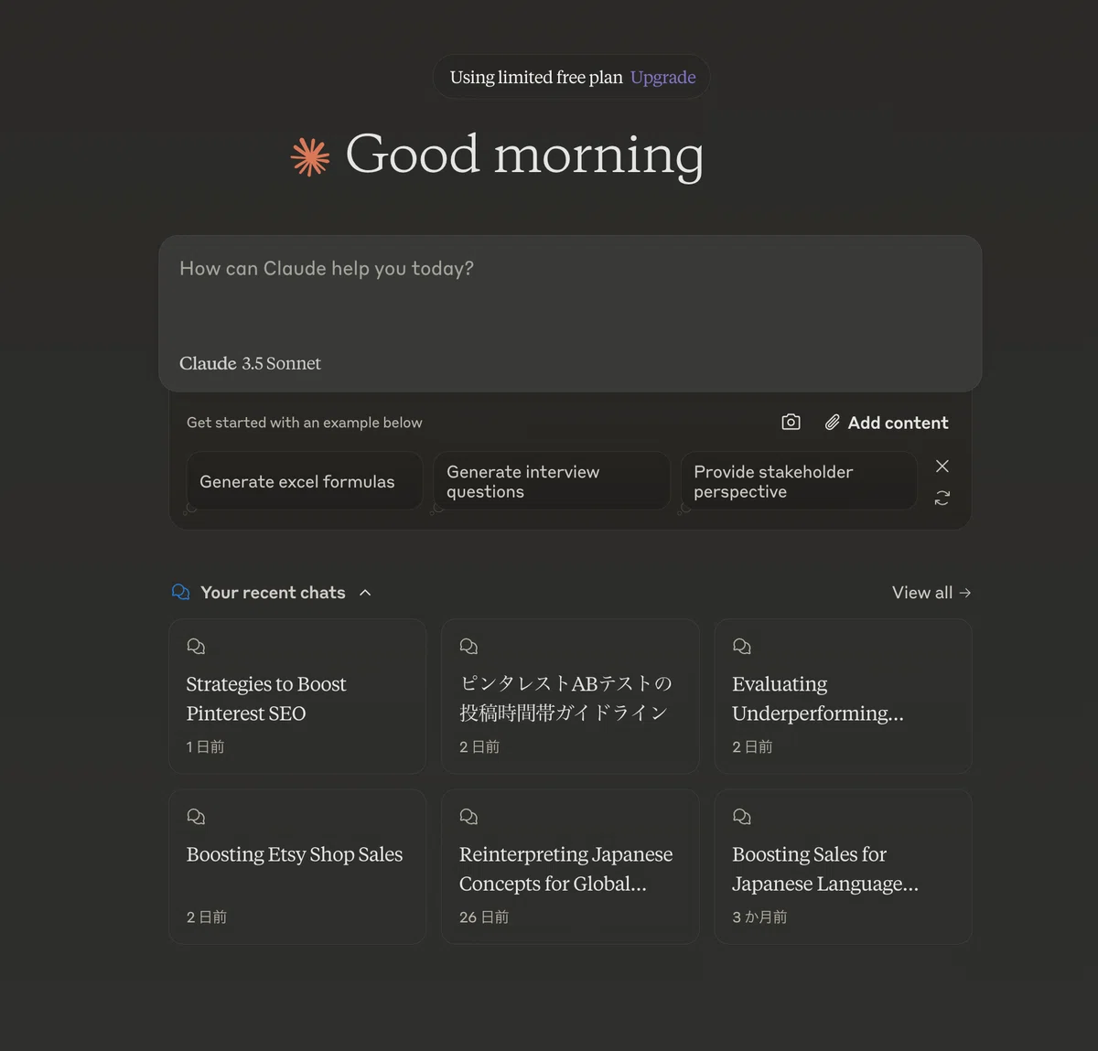Click the chat icon on Boosting Sales for Japanese card
Image resolution: width=1098 pixels, height=1051 pixels.
pyautogui.click(x=742, y=817)
